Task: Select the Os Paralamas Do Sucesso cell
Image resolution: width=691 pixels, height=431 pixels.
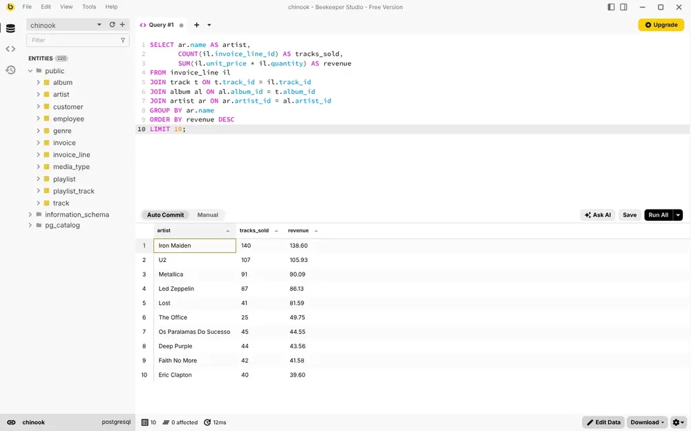Action: click(195, 332)
